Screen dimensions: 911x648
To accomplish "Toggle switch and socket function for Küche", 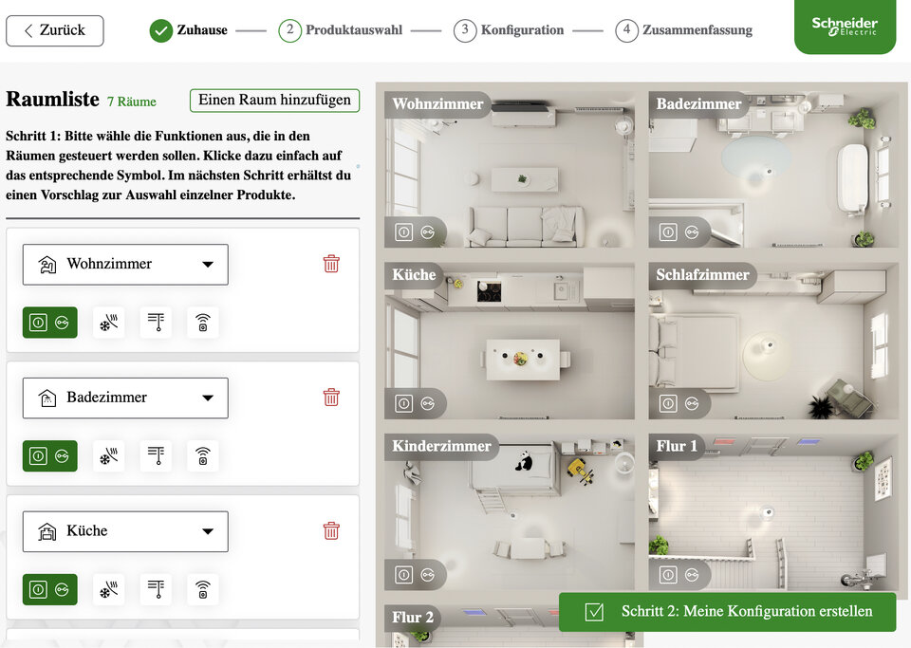I will pos(50,589).
